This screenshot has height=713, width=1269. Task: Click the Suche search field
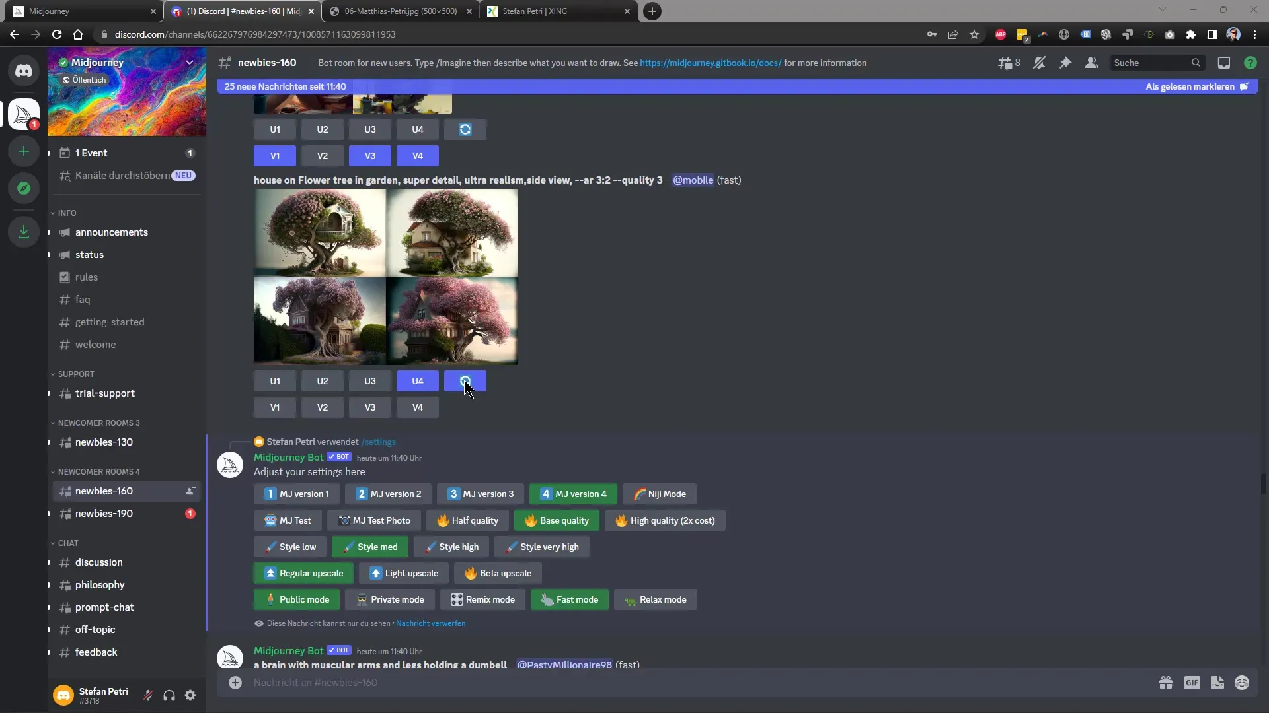pyautogui.click(x=1157, y=63)
